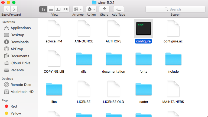Click the highlighted configure file name
208x117 pixels.
[143, 41]
